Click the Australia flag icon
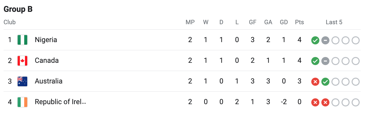 22,81
